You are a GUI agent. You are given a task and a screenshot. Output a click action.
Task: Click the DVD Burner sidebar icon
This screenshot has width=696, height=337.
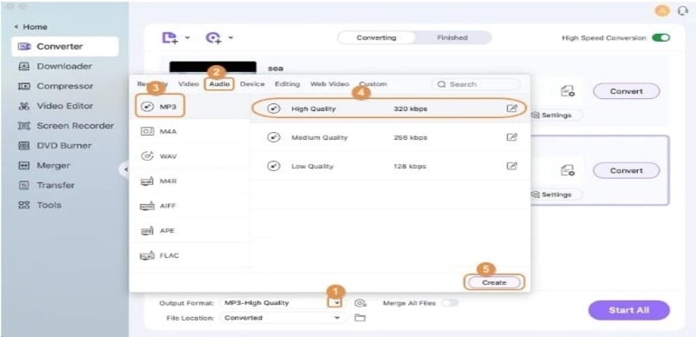(24, 145)
